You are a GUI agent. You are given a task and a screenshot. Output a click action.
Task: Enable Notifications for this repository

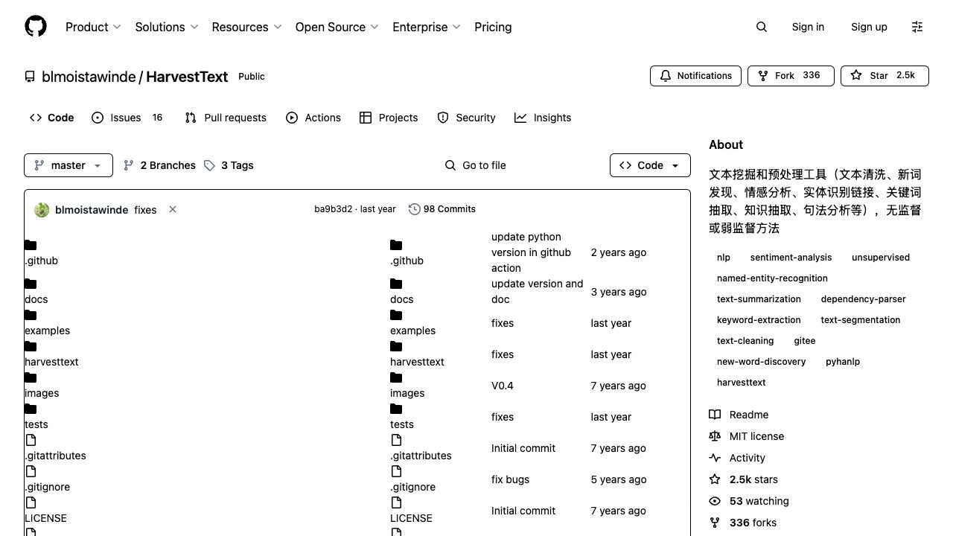(696, 76)
